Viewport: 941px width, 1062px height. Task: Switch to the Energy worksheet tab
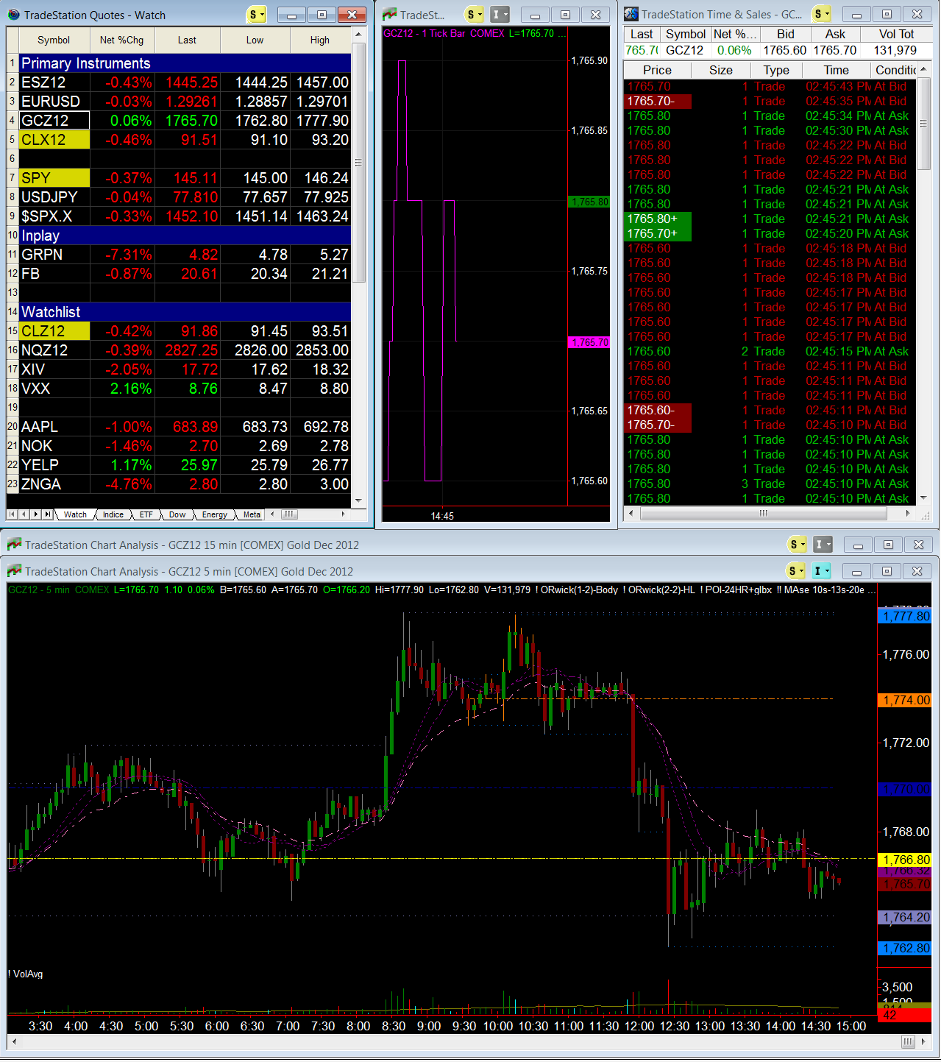click(x=215, y=514)
